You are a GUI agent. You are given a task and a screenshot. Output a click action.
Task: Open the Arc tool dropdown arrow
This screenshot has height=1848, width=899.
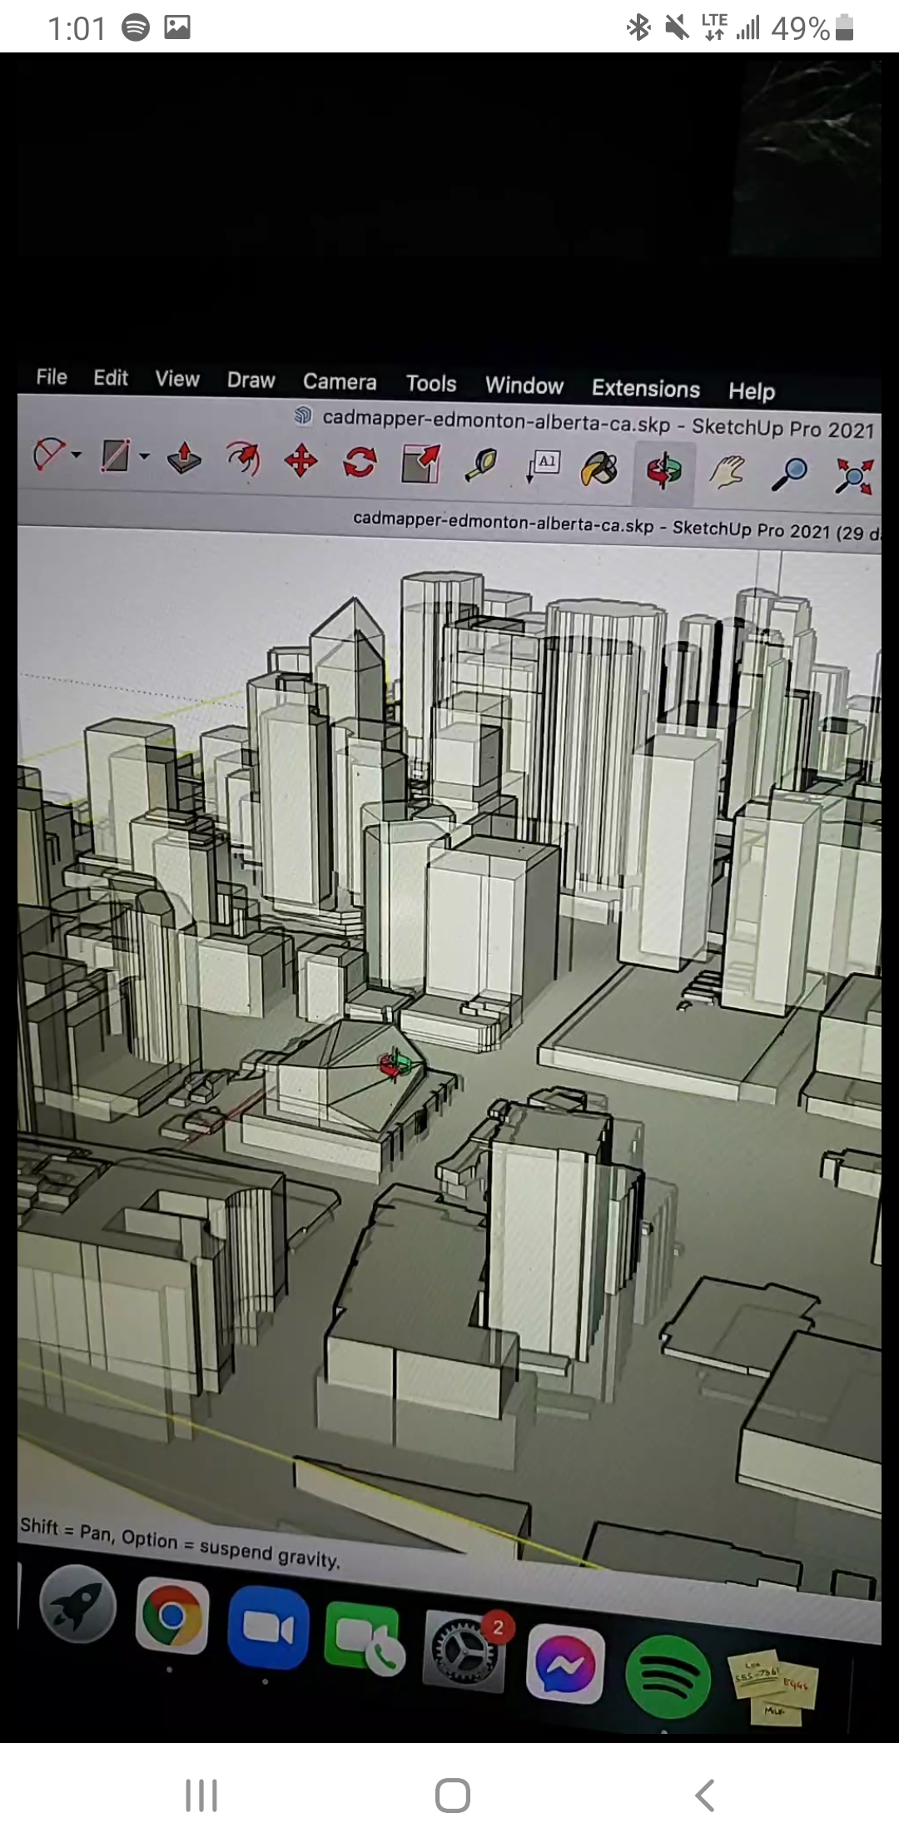click(x=77, y=455)
